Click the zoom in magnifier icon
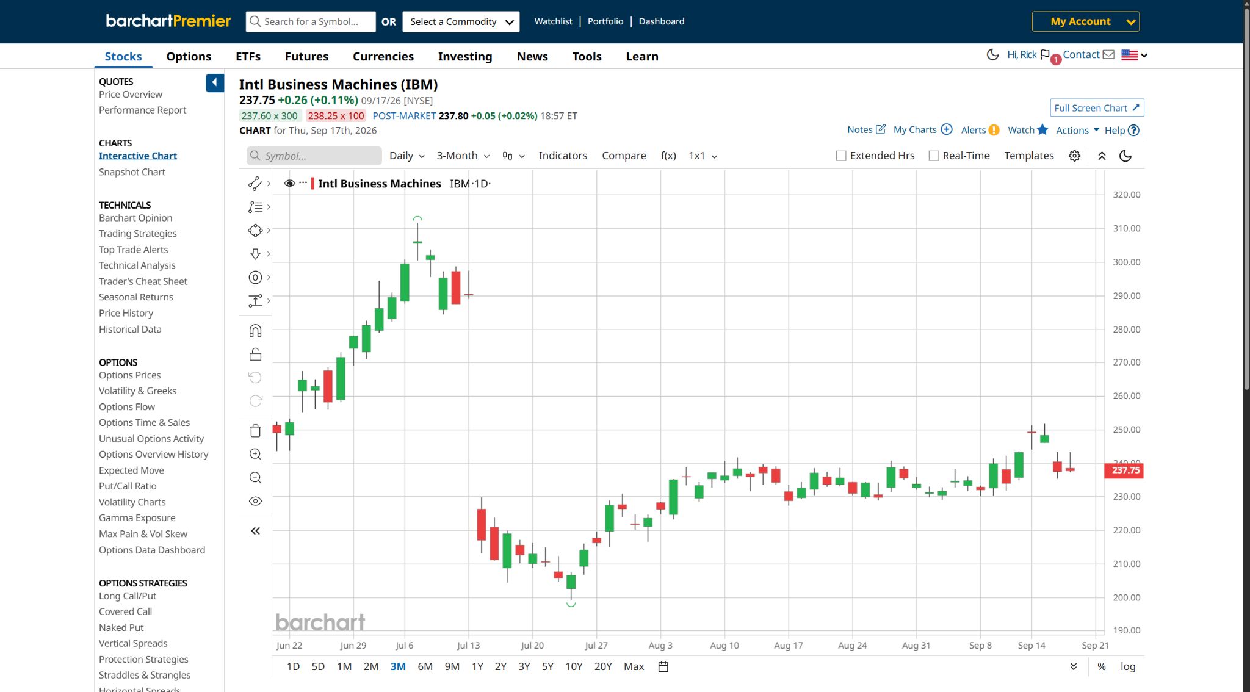 pyautogui.click(x=255, y=454)
